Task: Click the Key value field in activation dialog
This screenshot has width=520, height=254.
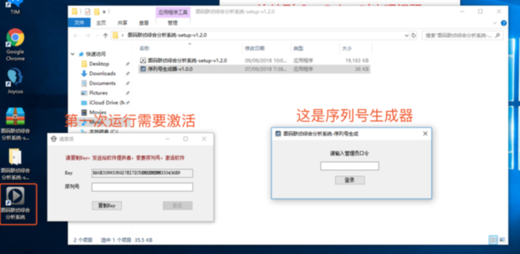Action: 143,173
